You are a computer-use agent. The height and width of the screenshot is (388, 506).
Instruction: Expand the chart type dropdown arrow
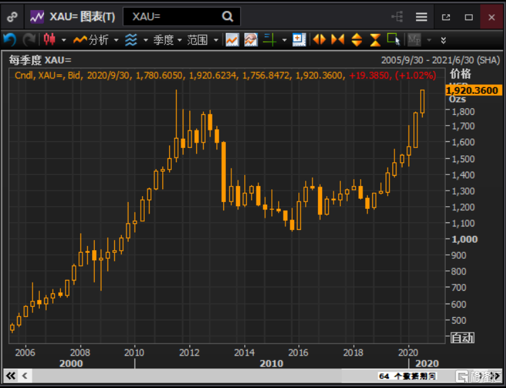point(64,40)
